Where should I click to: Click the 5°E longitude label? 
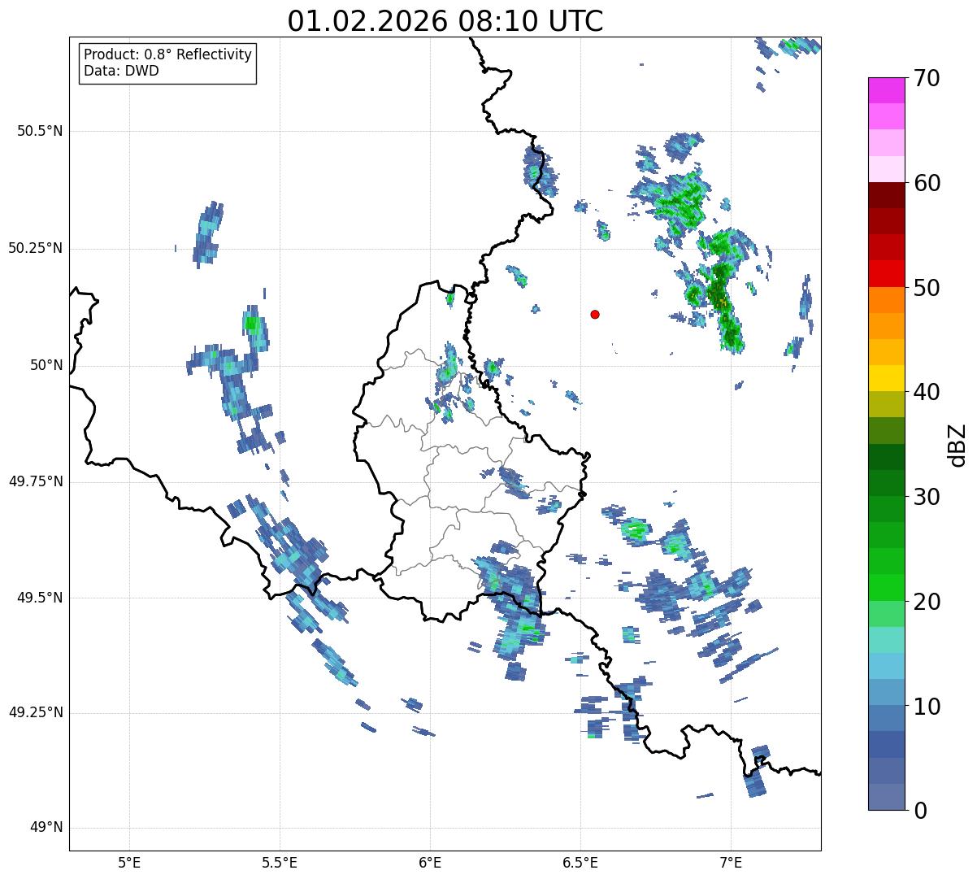(x=129, y=863)
